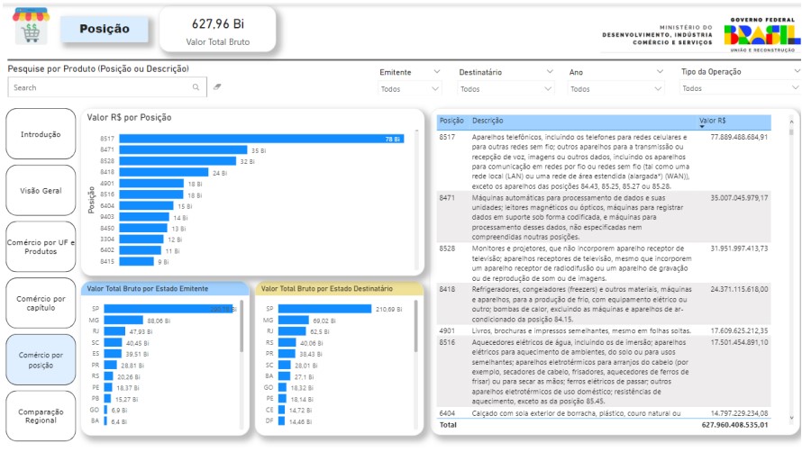The image size is (802, 452).
Task: Open Comércio por UF e Produtos page
Action: [41, 247]
